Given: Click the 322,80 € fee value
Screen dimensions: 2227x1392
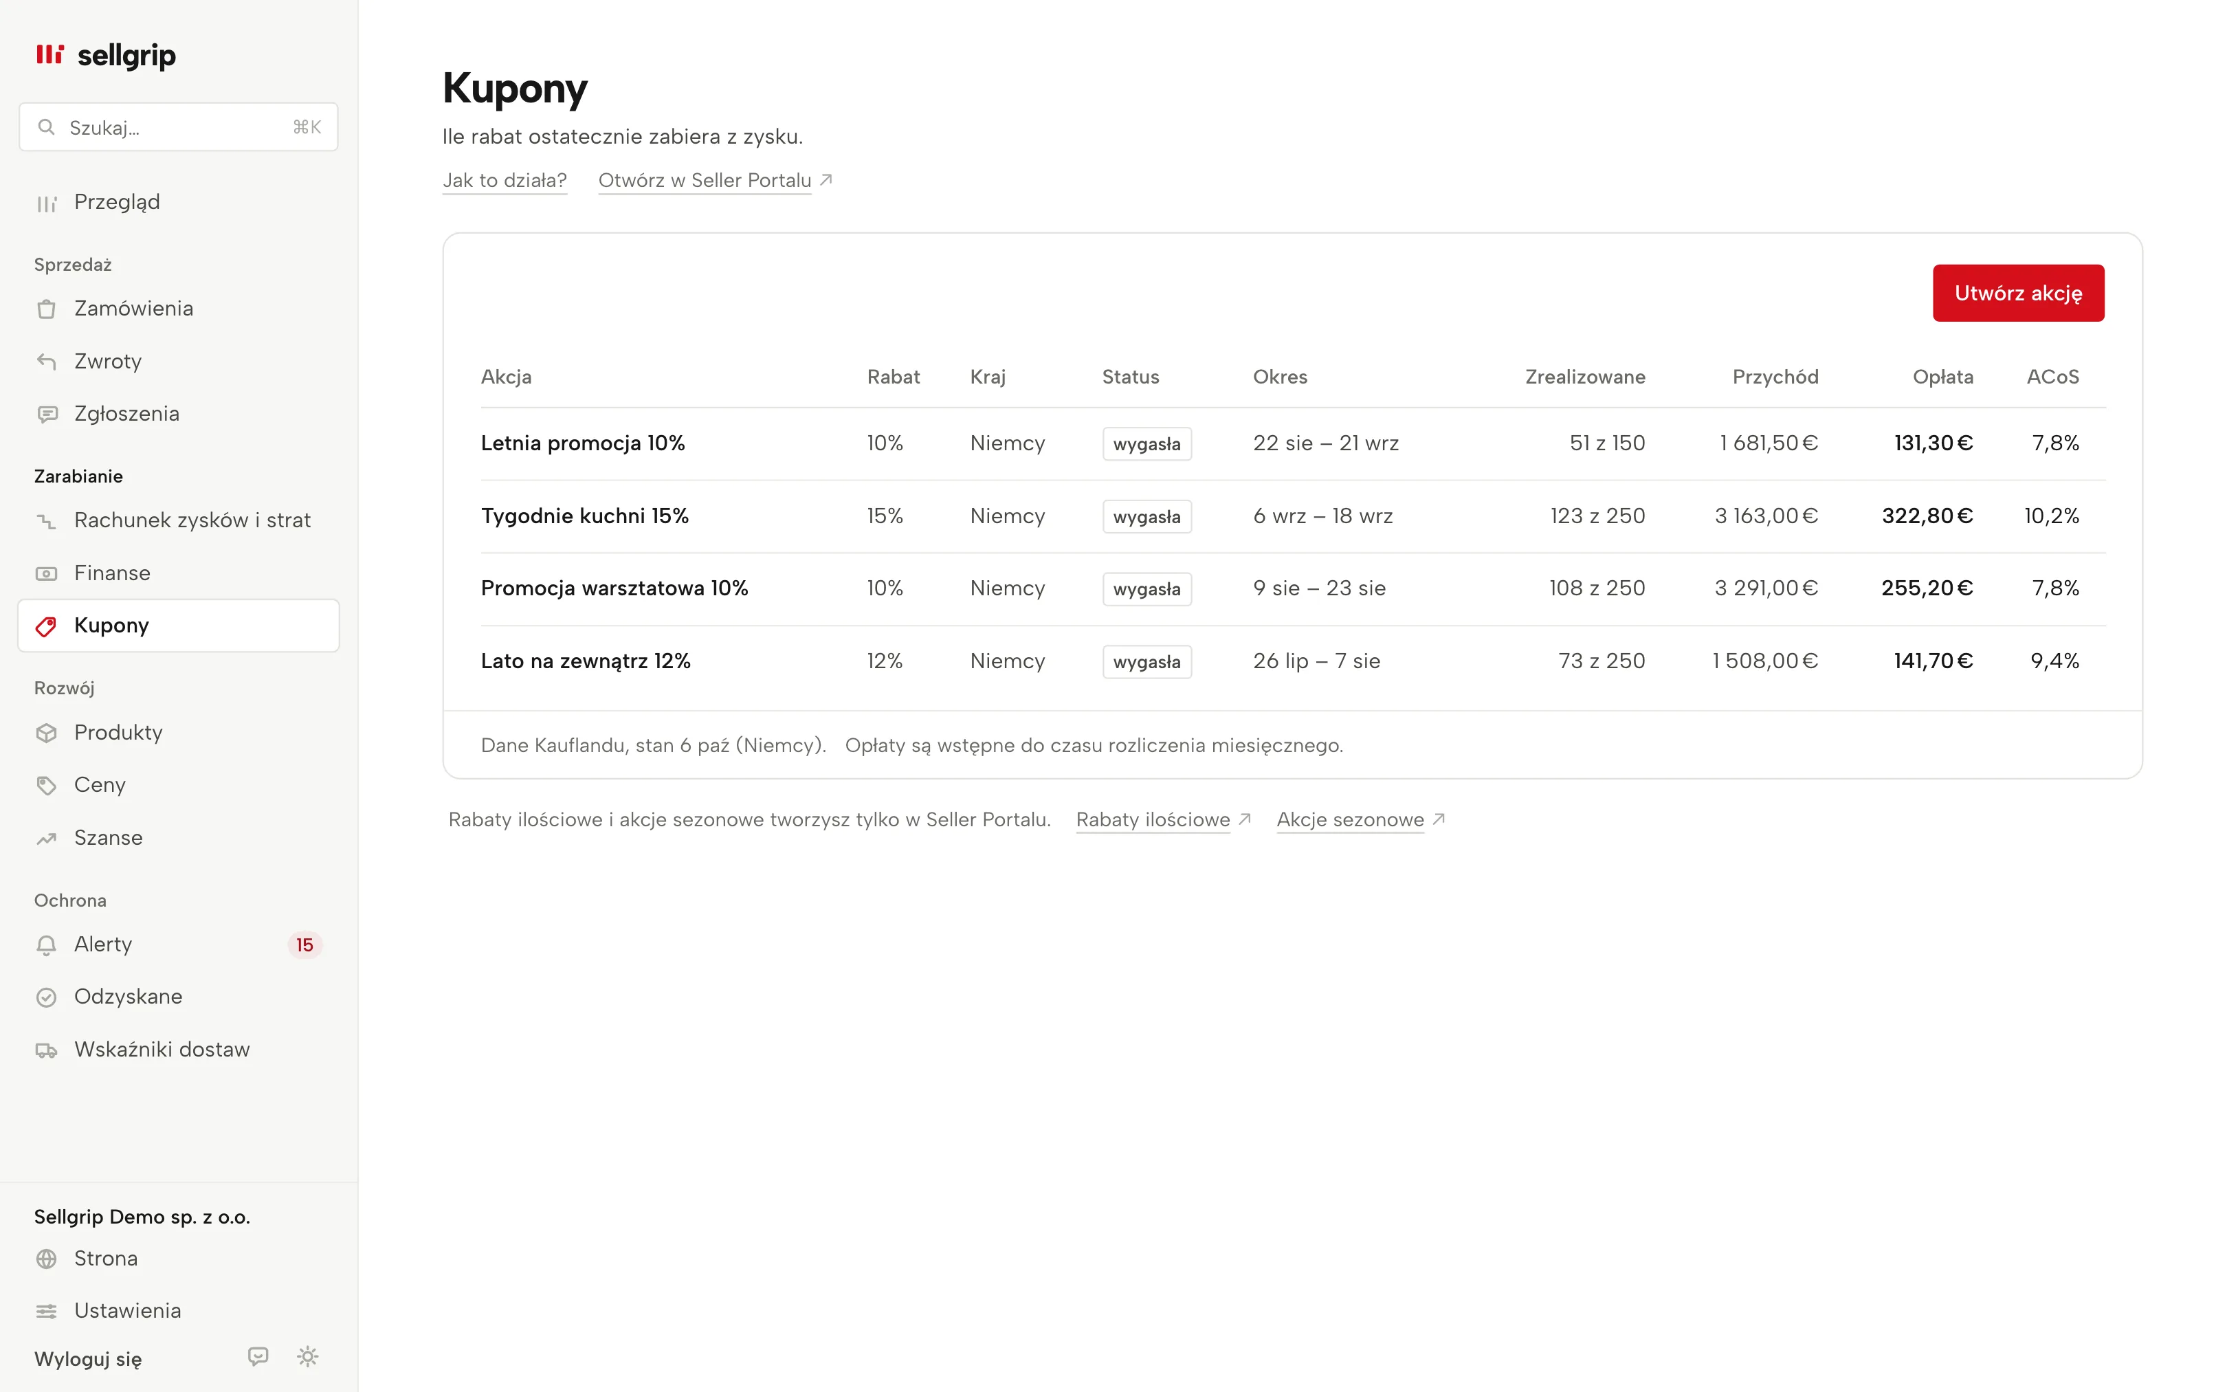Looking at the screenshot, I should 1927,516.
